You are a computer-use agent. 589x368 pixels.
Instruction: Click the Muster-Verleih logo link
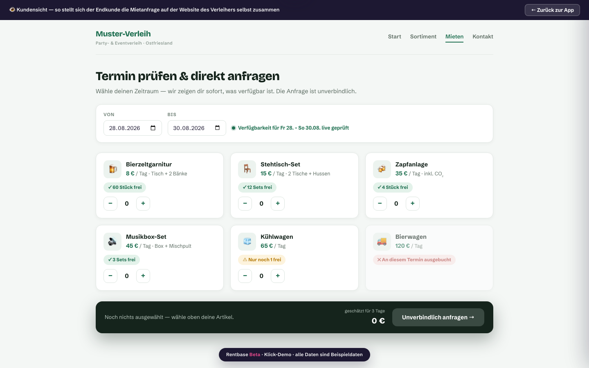click(x=123, y=34)
